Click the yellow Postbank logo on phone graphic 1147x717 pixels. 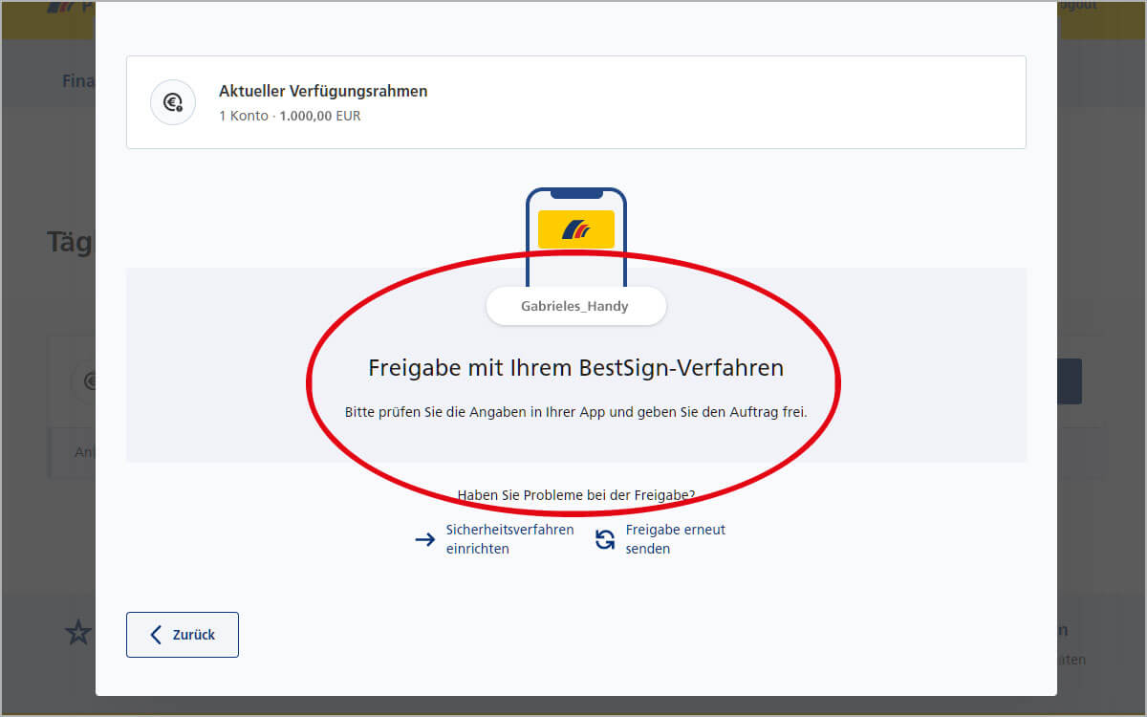tap(576, 229)
